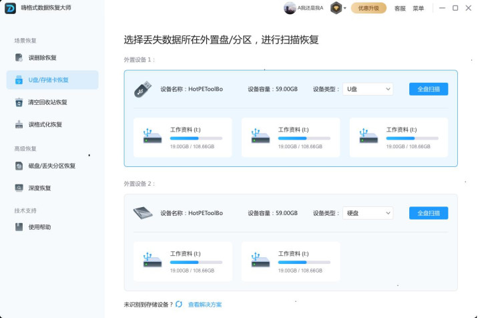The image size is (480, 318).
Task: Click the hard disk icon in device 2
Action: [x=143, y=213]
